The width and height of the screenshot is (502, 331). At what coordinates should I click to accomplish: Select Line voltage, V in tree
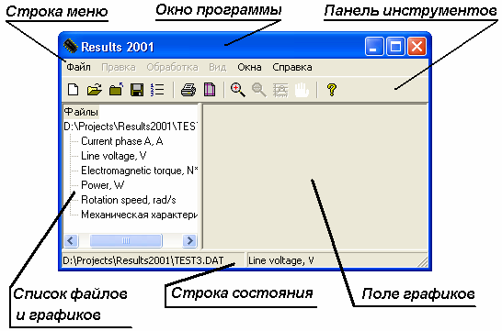pyautogui.click(x=114, y=156)
